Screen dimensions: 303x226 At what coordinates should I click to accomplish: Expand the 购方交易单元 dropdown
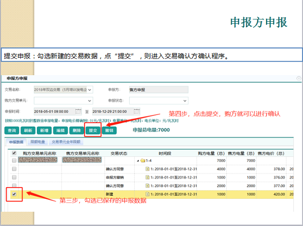[90, 100]
